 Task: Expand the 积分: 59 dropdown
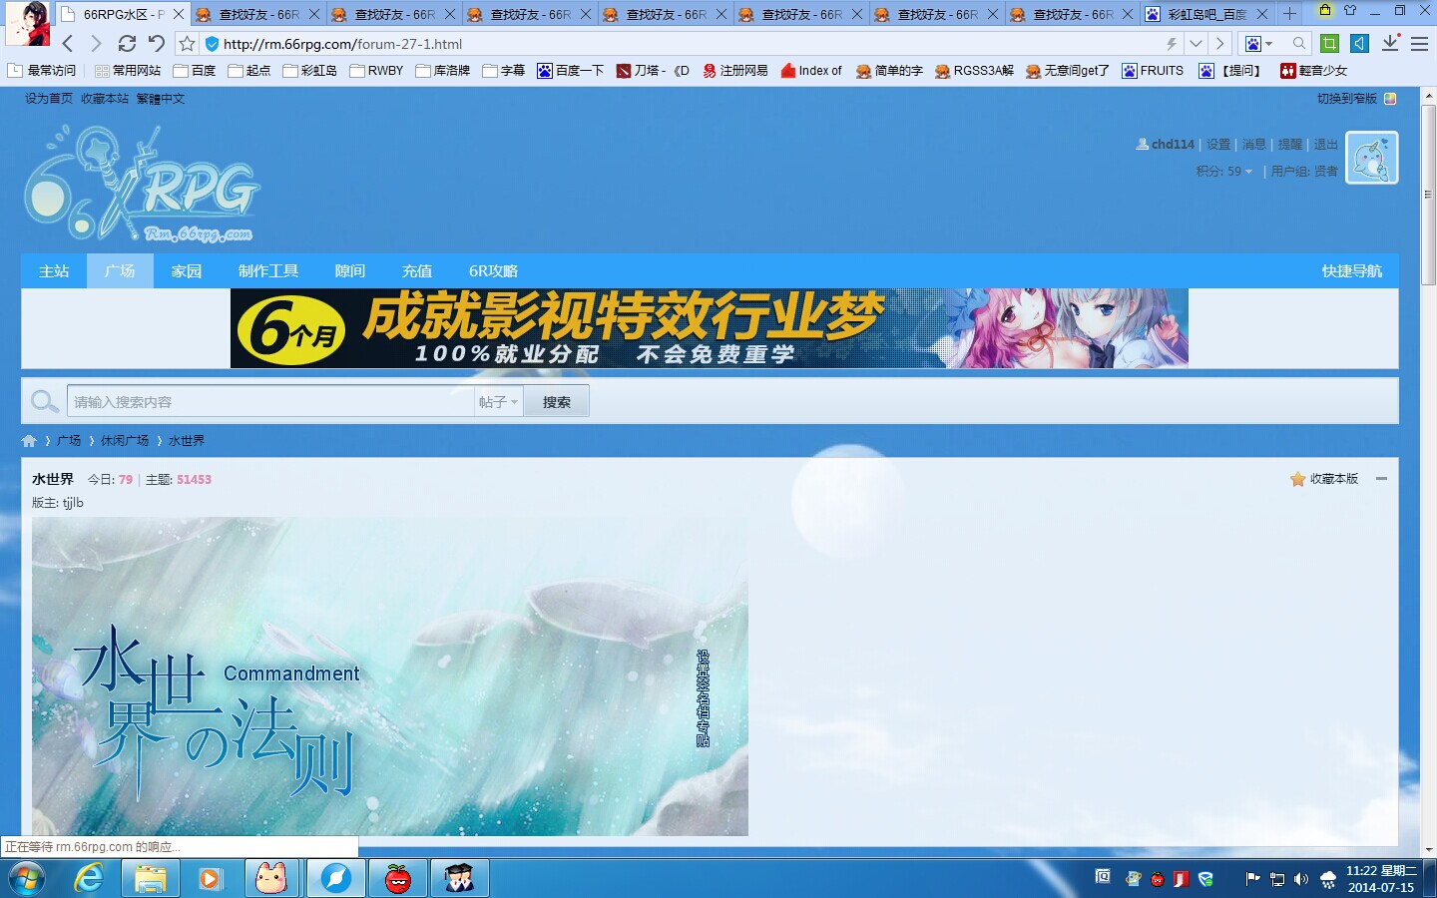(1223, 172)
